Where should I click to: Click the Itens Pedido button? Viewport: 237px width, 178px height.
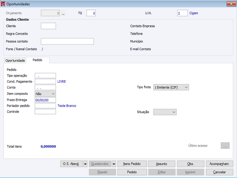[132, 164]
